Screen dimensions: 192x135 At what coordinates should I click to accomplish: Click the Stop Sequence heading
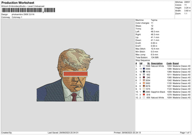[143, 60]
